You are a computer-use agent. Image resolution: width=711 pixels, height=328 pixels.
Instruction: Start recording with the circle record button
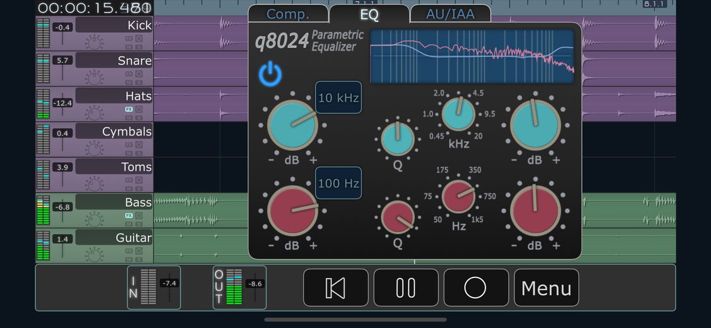coord(475,288)
